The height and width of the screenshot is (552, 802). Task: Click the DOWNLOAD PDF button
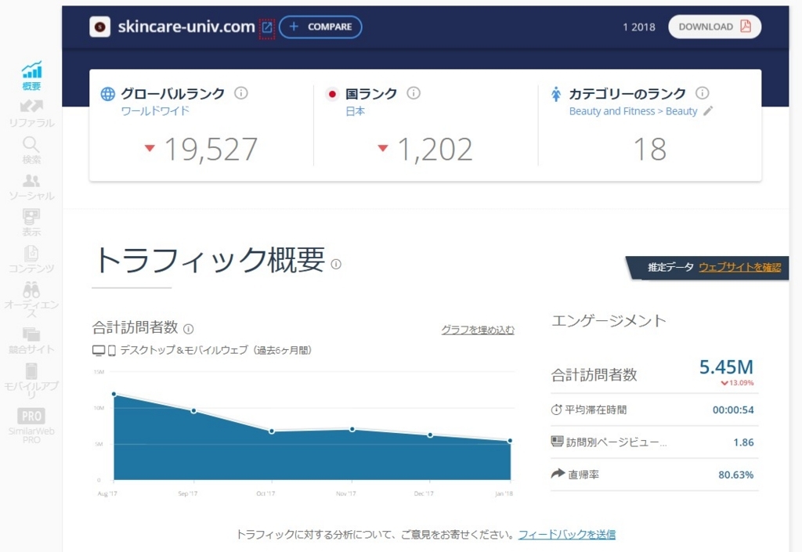pos(714,27)
